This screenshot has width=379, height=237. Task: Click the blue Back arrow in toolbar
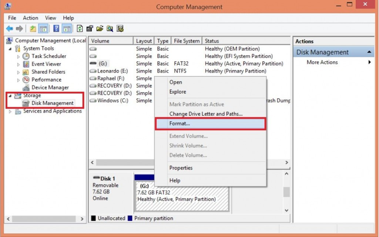click(x=9, y=28)
